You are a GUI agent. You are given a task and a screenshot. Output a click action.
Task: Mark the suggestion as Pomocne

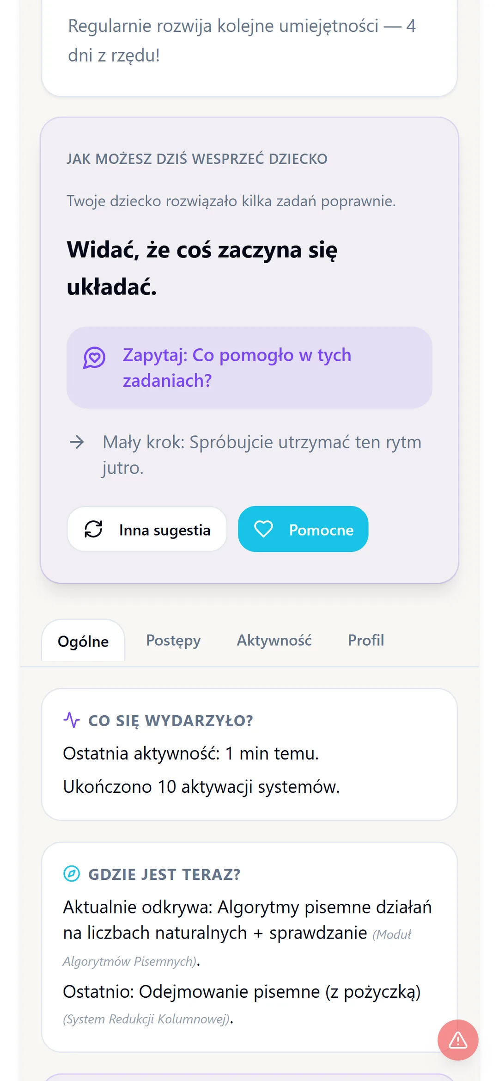[303, 529]
